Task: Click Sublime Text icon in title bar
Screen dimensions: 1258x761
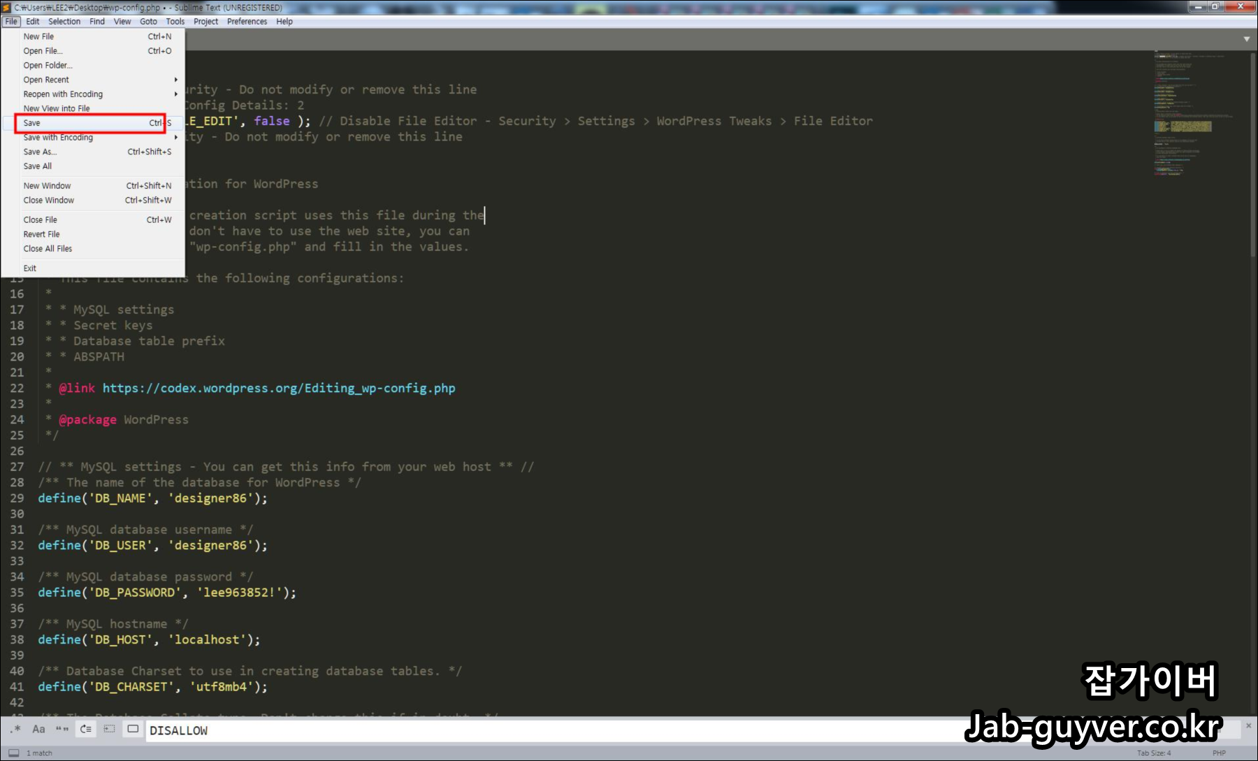Action: click(x=6, y=7)
